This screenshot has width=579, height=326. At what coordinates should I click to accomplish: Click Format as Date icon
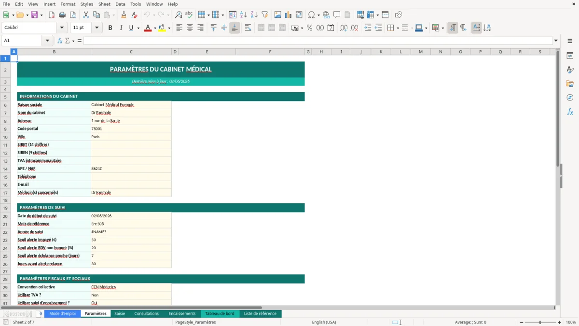coord(331,28)
